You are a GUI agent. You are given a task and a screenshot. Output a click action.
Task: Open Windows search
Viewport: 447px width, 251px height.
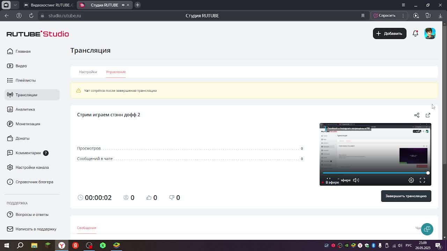pyautogui.click(x=20, y=245)
